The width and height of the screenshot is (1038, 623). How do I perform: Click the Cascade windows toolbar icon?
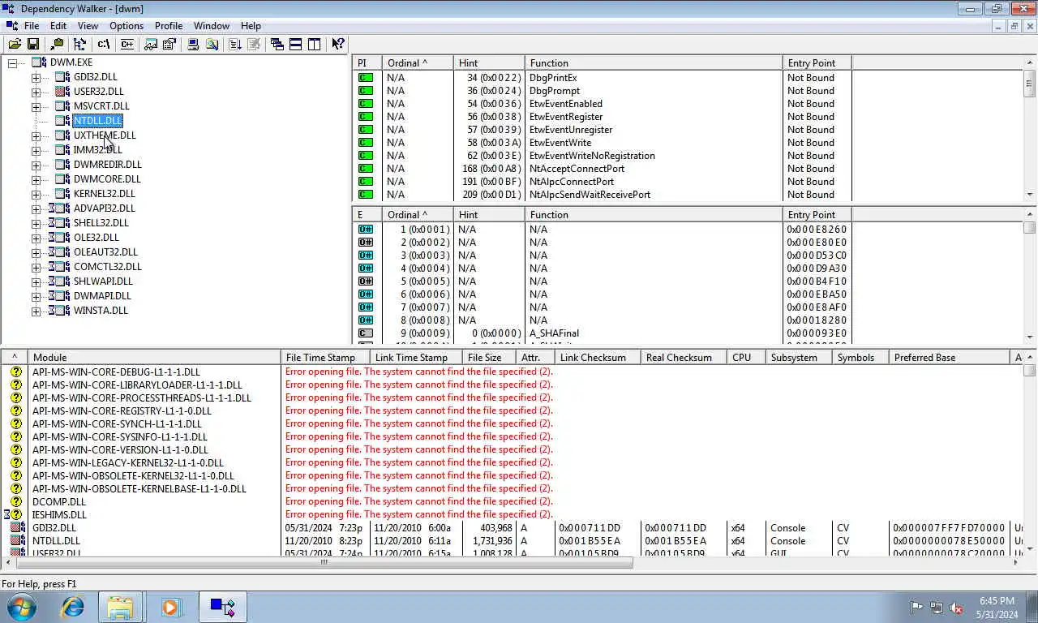(x=277, y=45)
